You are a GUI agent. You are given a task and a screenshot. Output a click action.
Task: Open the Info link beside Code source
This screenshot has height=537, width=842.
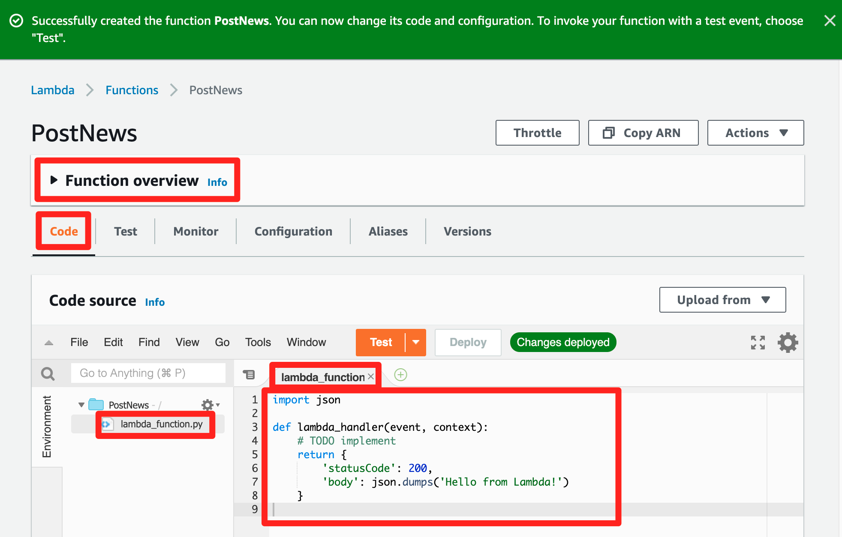point(155,302)
